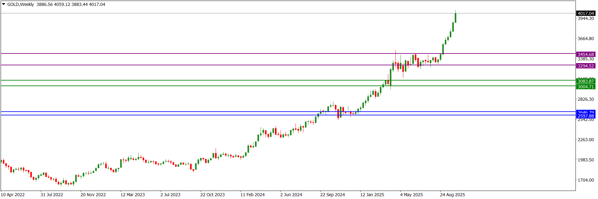Click the OHLC values 3886.56 4059.12 3883.44 4017.04

point(71,4)
